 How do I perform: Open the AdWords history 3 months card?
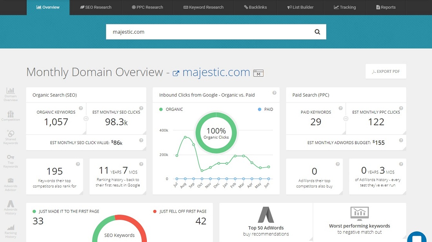click(377, 177)
